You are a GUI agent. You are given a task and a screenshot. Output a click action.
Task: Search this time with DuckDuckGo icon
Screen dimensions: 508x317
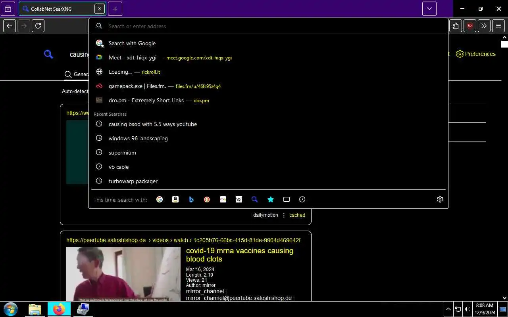click(207, 199)
